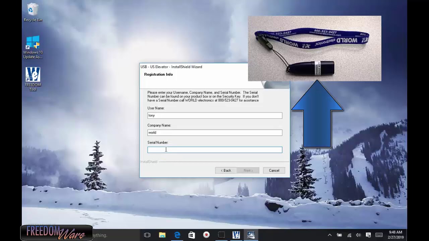This screenshot has height=241, width=429.
Task: Launch Microsoft Edge from the taskbar
Action: coord(177,235)
